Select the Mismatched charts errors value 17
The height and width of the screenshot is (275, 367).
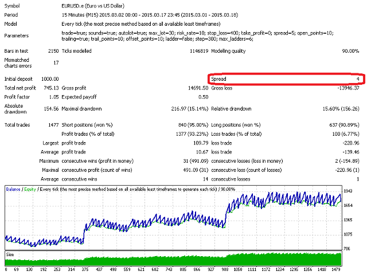pos(55,62)
